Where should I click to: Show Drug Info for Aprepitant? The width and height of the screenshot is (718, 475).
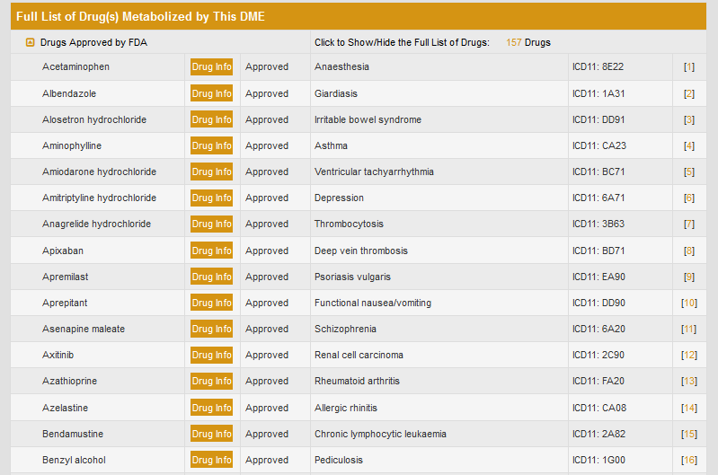tap(211, 303)
